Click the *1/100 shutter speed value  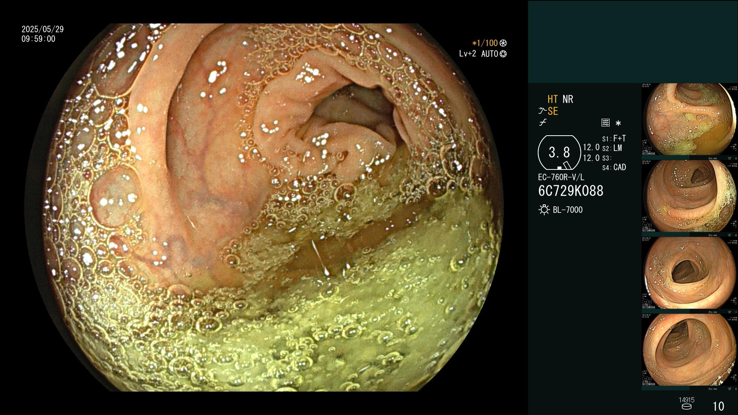coord(485,43)
